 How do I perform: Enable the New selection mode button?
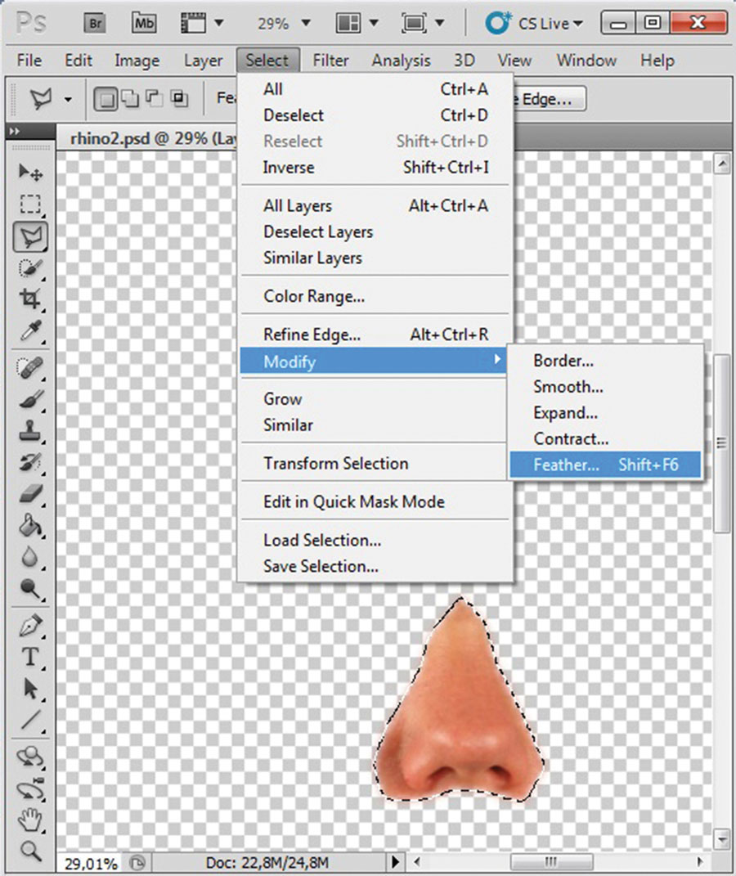105,100
